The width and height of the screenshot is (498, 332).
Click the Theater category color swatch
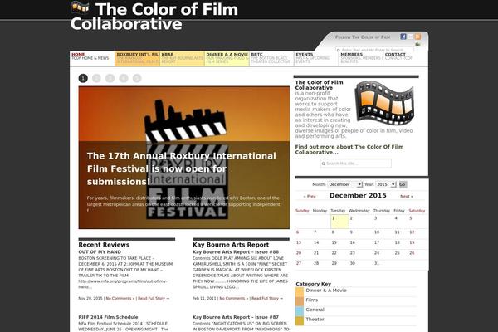click(x=300, y=320)
